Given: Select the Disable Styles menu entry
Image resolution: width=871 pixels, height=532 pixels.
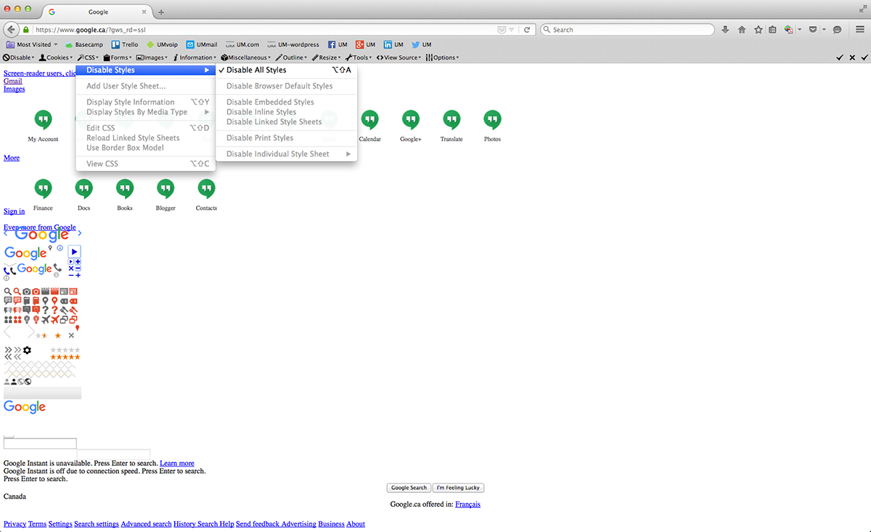Looking at the screenshot, I should (145, 70).
